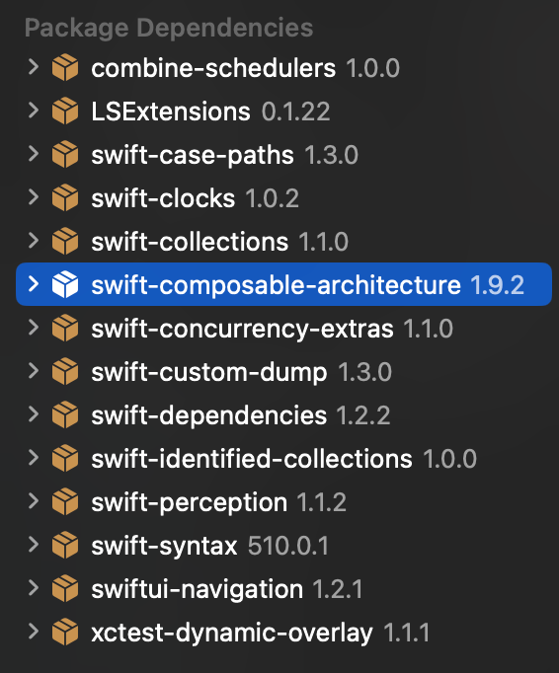Click the xctest-dynamic-overlay package icon
This screenshot has height=673, width=559.
tap(65, 633)
